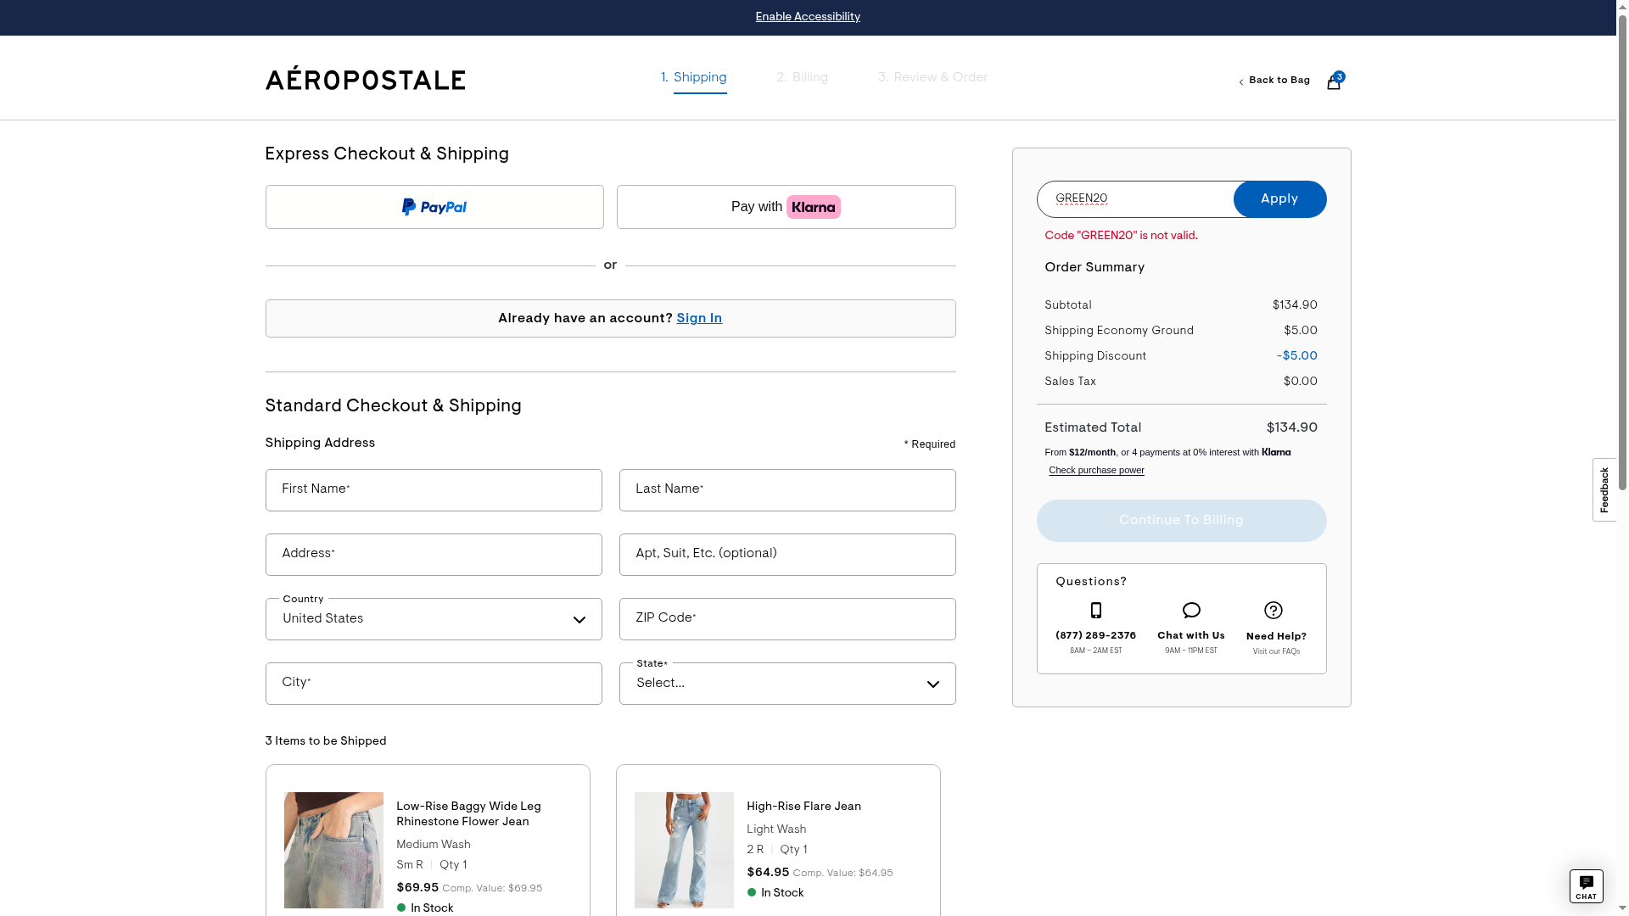The height and width of the screenshot is (916, 1629).
Task: Pay with the PayPal button
Action: click(434, 207)
